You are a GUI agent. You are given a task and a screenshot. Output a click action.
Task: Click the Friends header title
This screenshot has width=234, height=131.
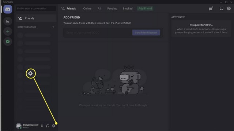(71, 9)
